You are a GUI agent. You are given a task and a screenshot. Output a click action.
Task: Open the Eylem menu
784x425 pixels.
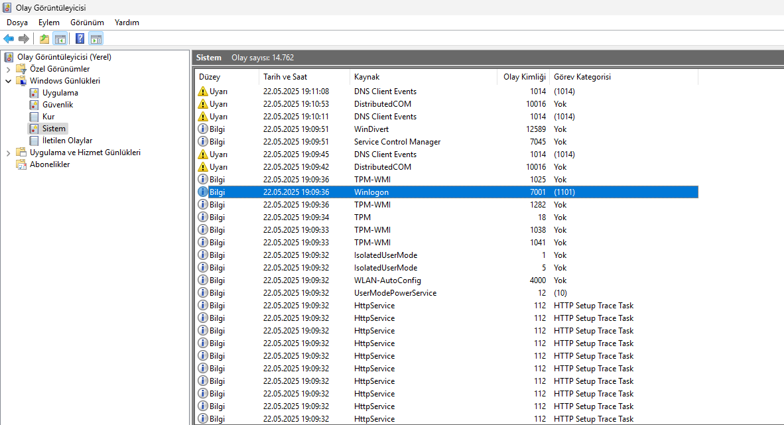point(49,23)
